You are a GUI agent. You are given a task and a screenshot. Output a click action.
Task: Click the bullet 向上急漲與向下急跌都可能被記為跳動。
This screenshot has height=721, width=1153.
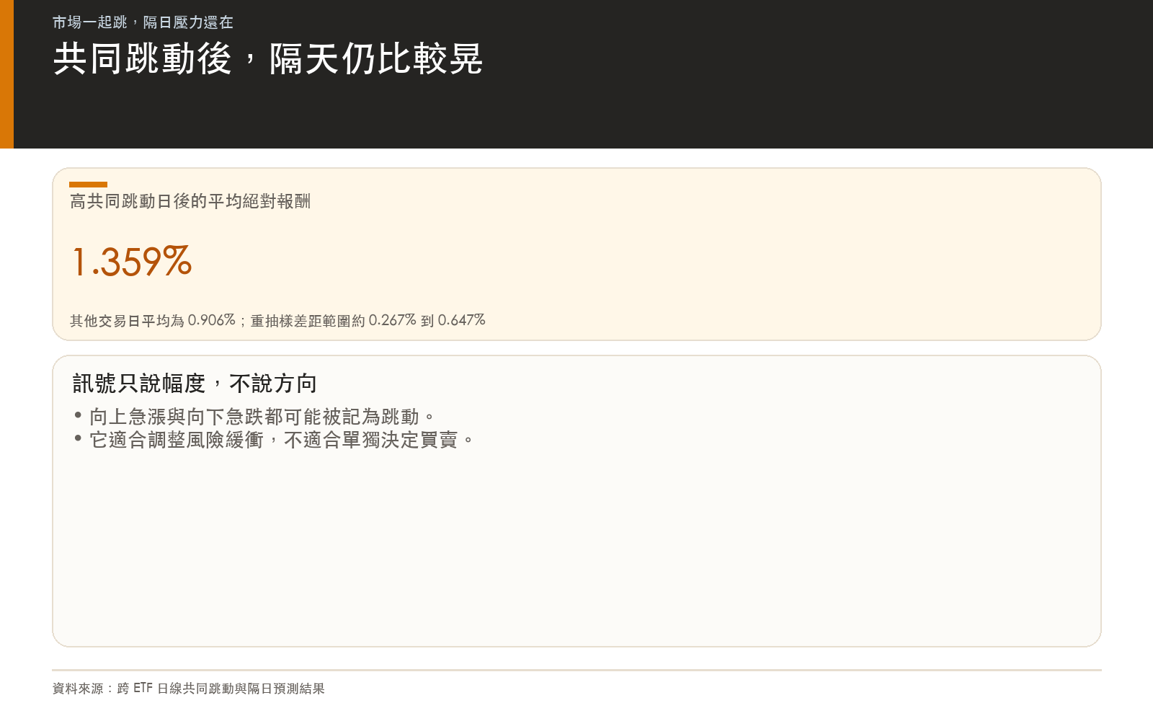point(262,417)
